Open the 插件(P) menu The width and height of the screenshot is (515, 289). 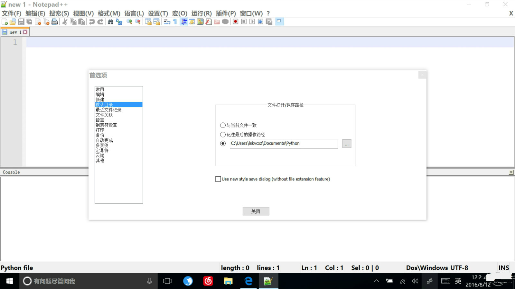click(x=226, y=13)
